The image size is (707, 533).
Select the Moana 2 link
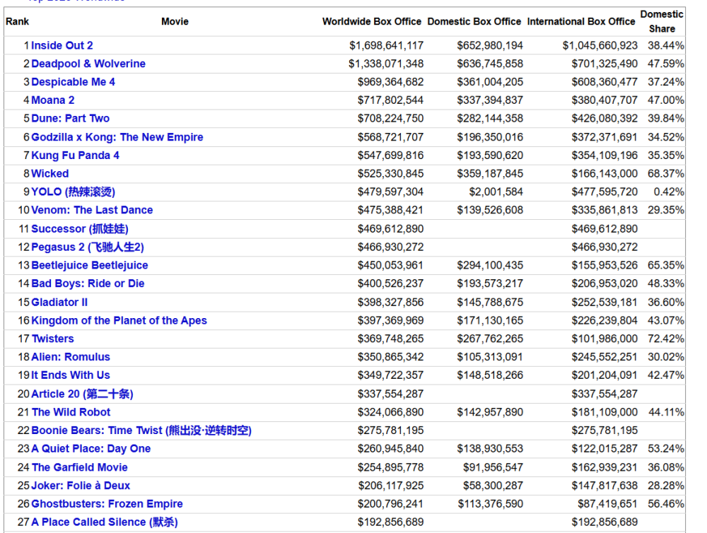(53, 100)
